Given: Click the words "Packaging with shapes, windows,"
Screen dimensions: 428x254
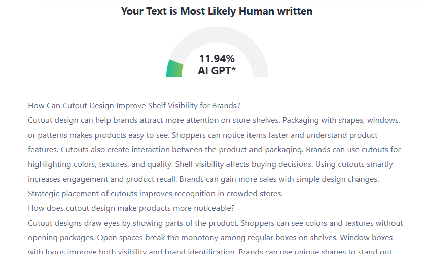Looking at the screenshot, I should (342, 120).
